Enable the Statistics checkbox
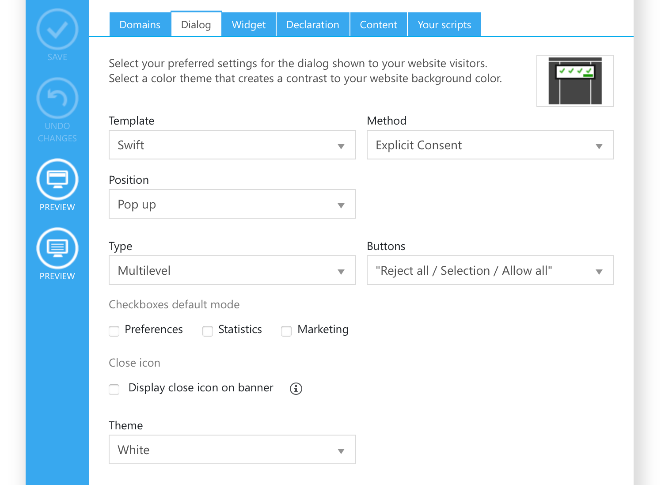The width and height of the screenshot is (661, 485). 208,331
